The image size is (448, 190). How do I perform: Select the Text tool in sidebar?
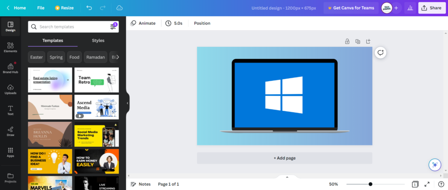pos(10,111)
